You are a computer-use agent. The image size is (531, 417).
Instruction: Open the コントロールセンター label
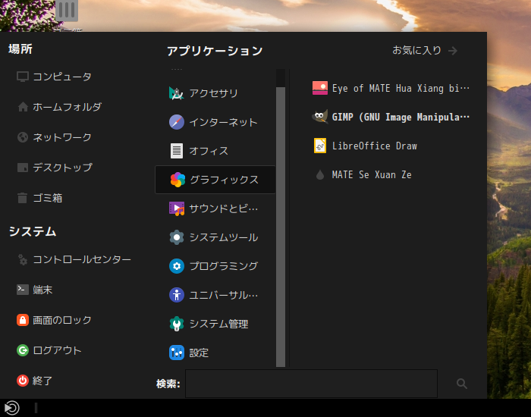tap(82, 259)
